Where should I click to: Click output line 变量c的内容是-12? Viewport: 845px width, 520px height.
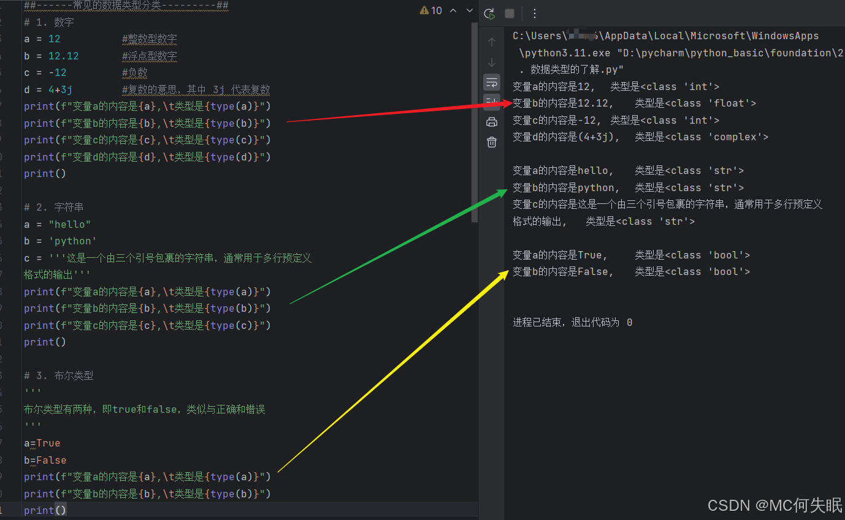pyautogui.click(x=616, y=121)
